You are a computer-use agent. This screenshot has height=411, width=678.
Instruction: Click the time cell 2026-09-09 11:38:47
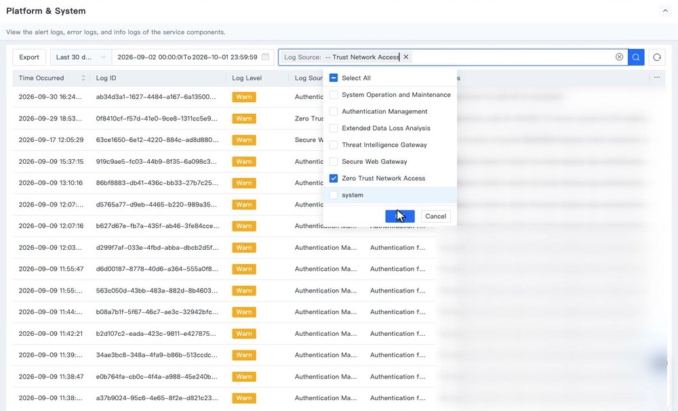(51, 376)
